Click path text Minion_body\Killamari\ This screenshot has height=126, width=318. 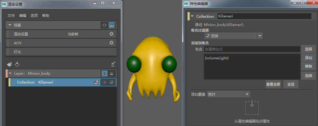coord(224,25)
